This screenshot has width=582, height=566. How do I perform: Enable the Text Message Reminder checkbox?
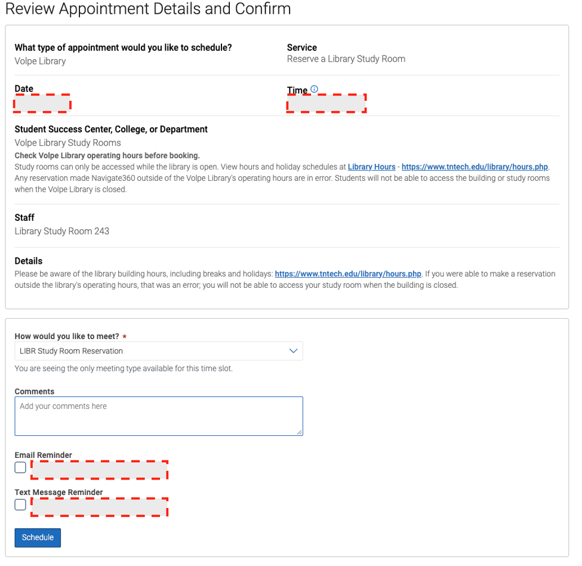20,505
